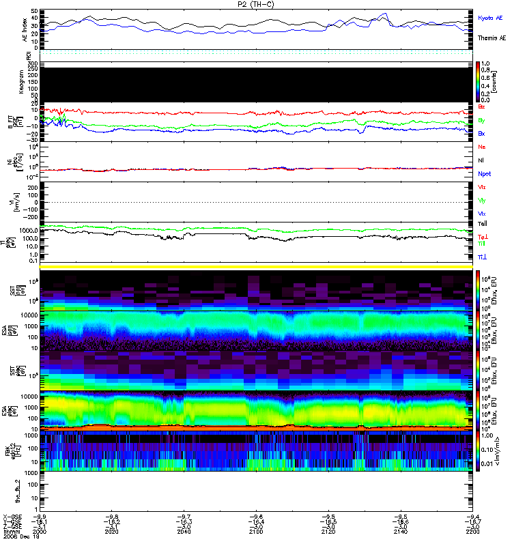Select the red "Bz" legend label
The image size is (512, 546).
point(481,106)
